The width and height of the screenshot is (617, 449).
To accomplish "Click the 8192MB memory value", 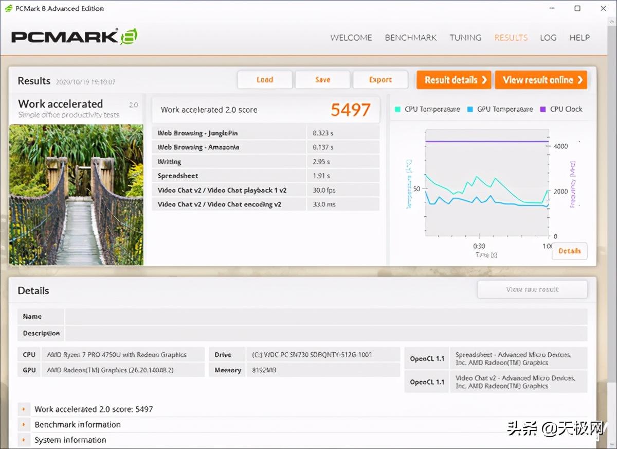I will pyautogui.click(x=264, y=370).
